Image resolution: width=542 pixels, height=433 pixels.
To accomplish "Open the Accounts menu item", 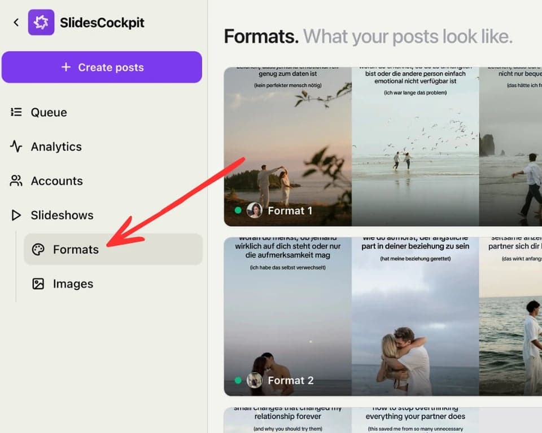I will click(56, 181).
